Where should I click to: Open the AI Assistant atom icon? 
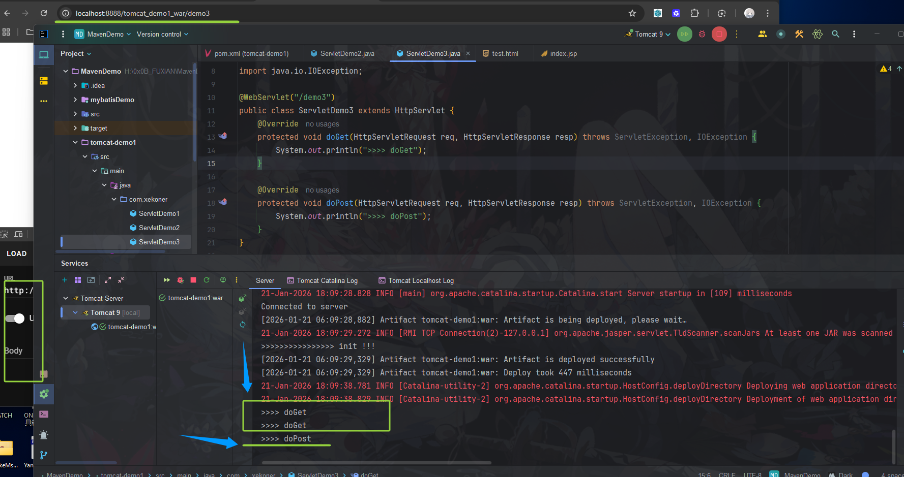(817, 34)
